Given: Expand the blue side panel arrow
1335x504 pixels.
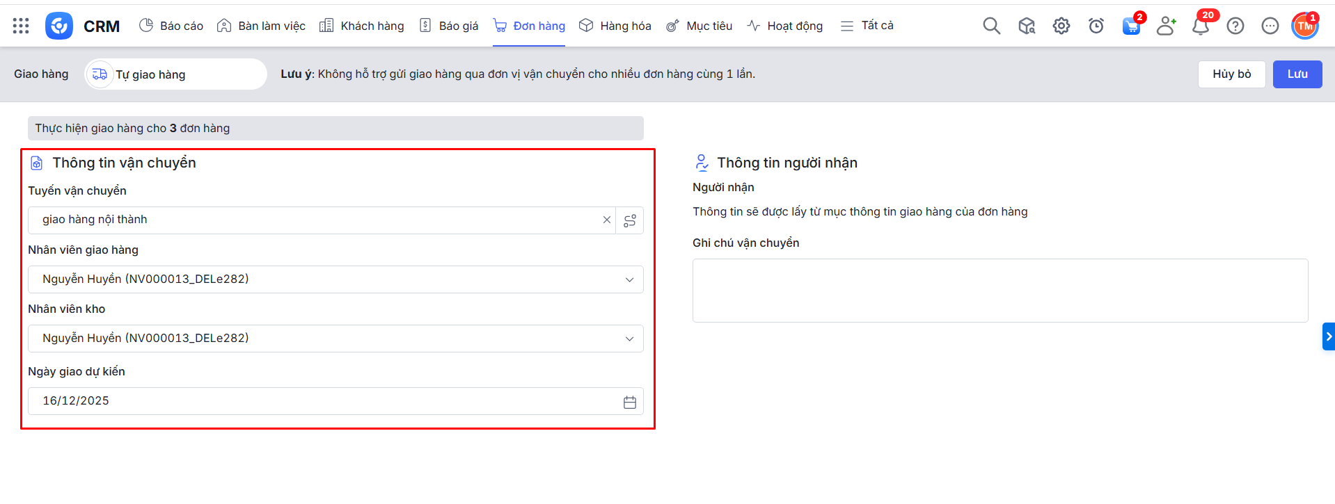Looking at the screenshot, I should click(1328, 336).
